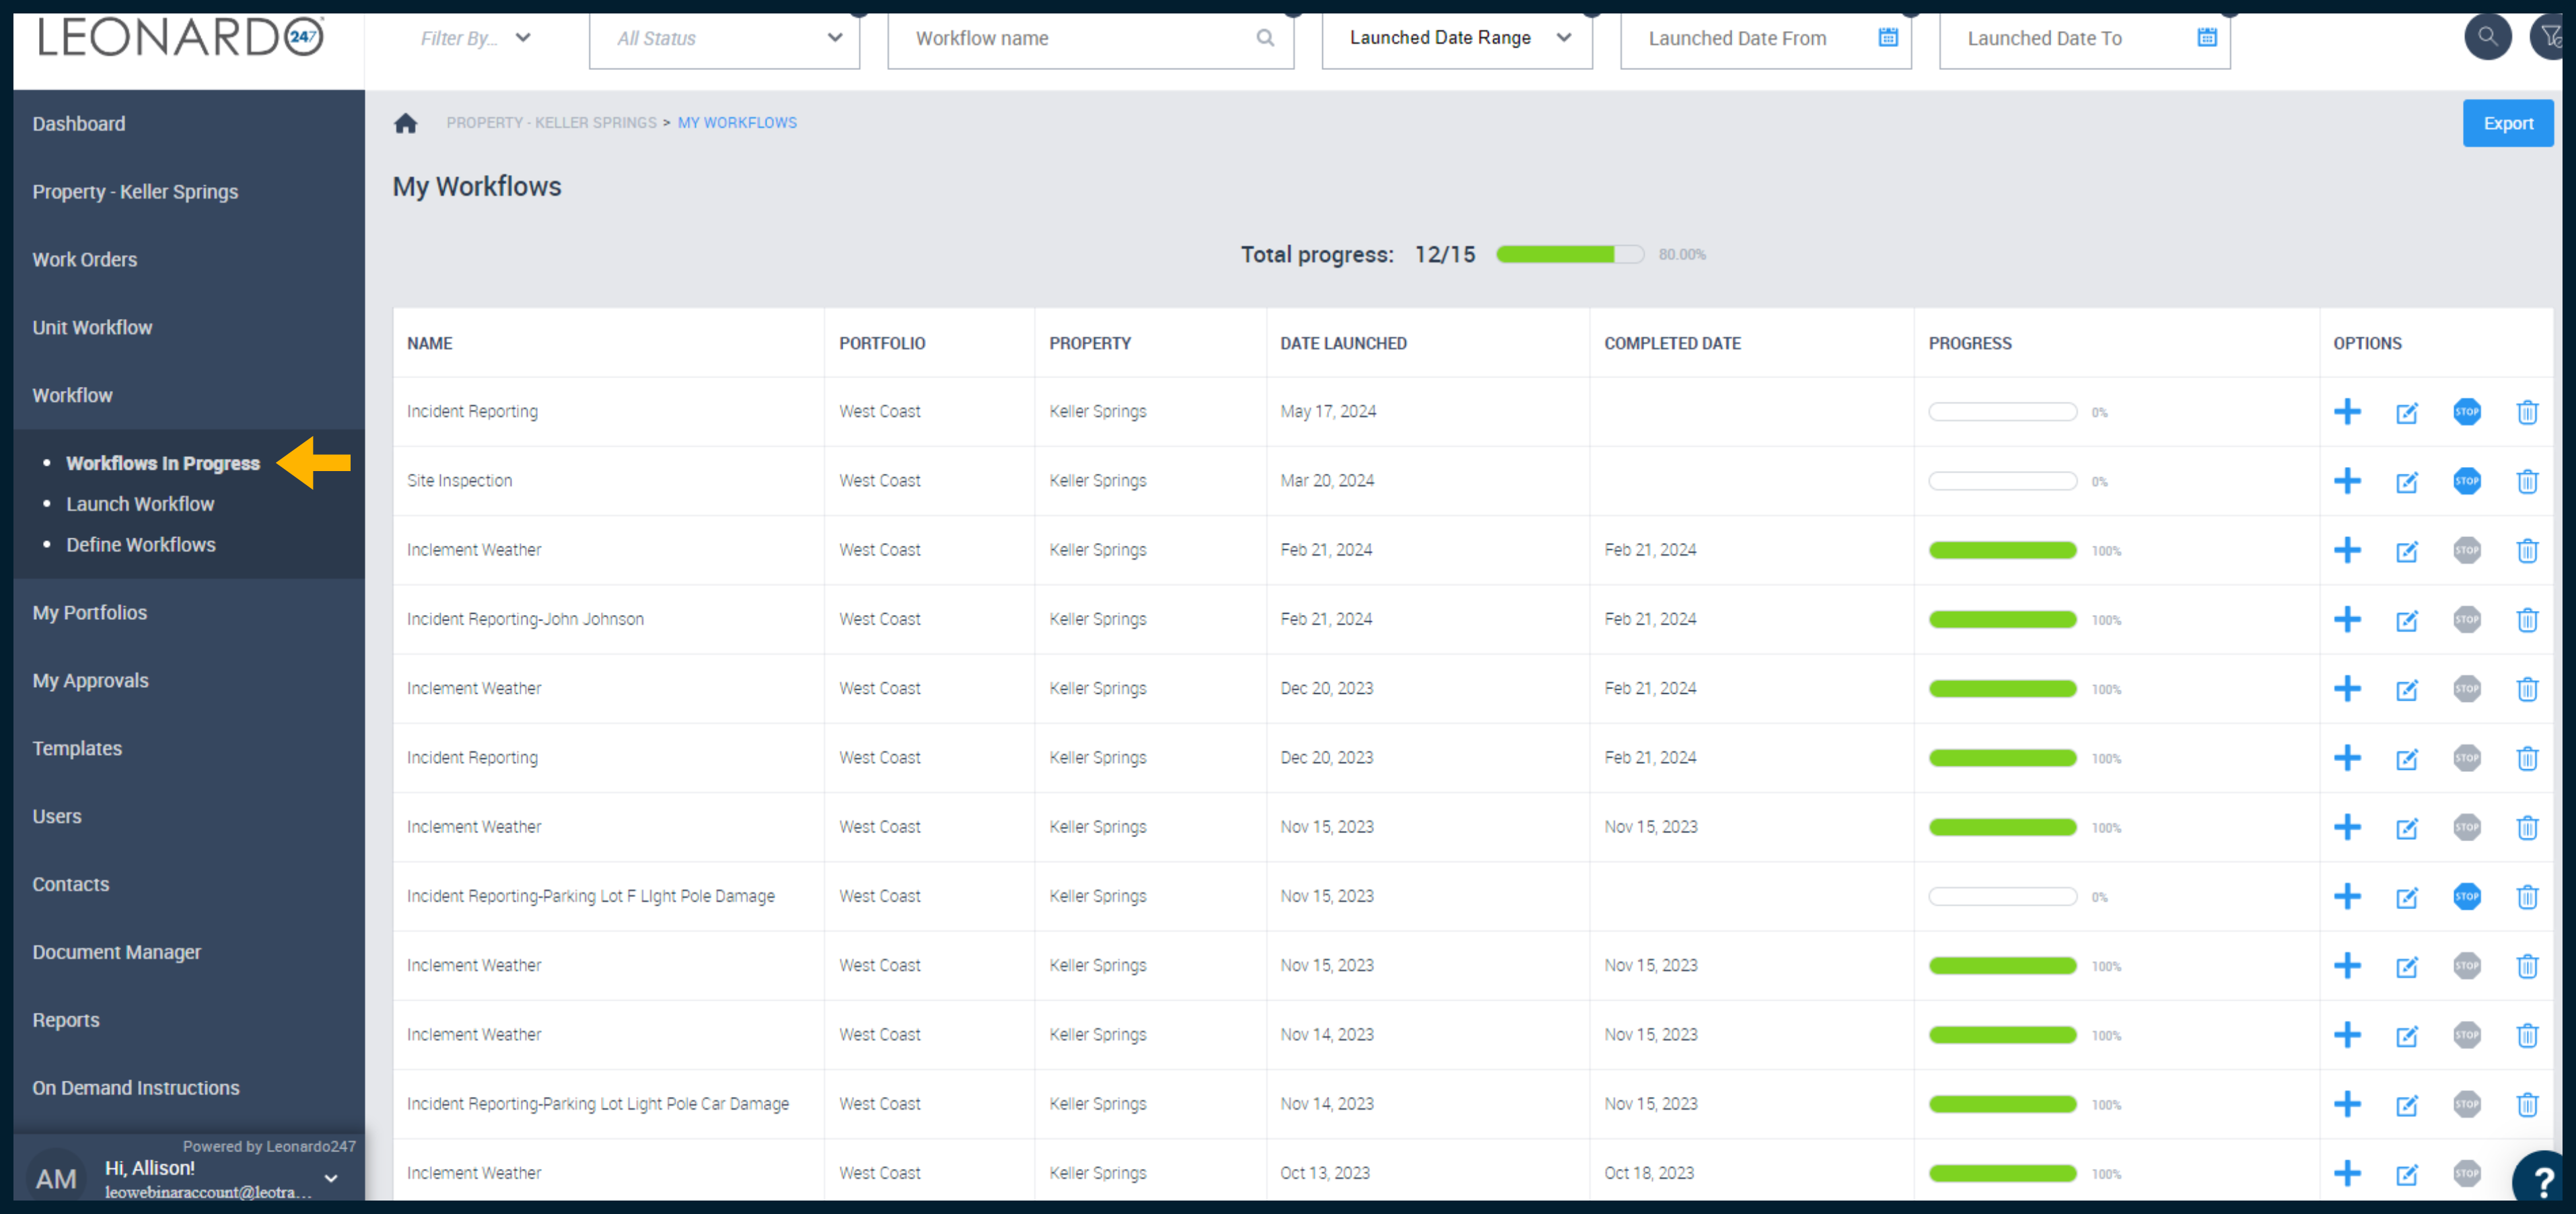Click the Leonardo247 logo

(x=180, y=37)
